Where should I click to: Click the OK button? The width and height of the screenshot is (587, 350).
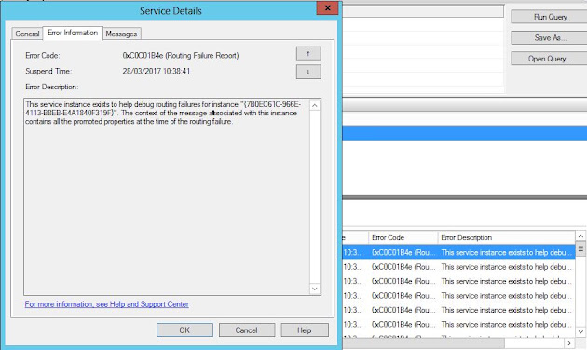click(184, 330)
